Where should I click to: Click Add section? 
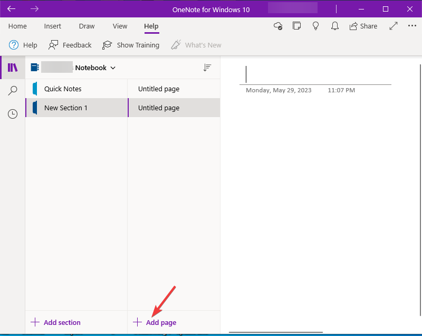click(55, 322)
